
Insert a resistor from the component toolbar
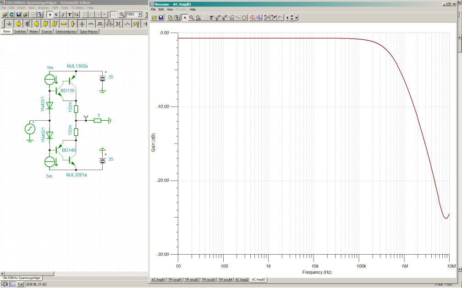point(64,23)
